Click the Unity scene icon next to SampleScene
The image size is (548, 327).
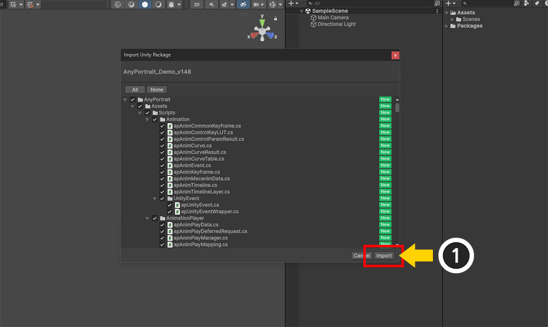tap(308, 11)
